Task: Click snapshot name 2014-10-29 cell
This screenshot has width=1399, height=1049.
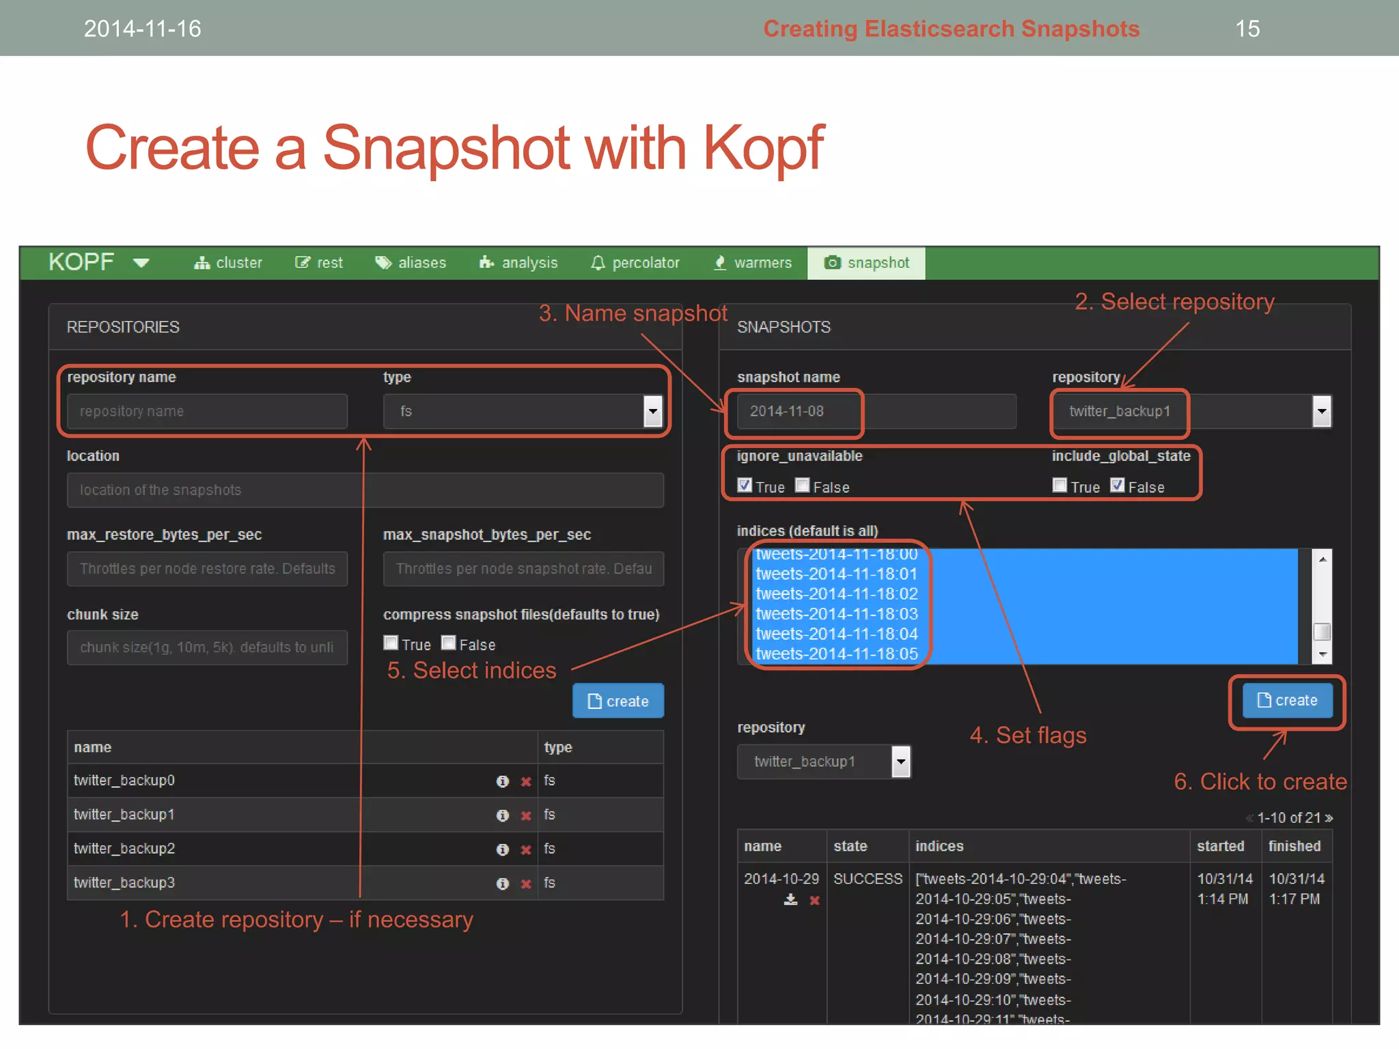Action: pos(781,879)
